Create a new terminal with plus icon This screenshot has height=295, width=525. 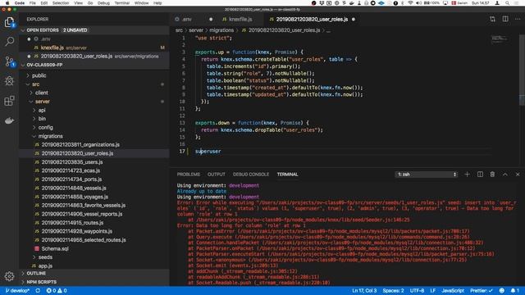(x=467, y=175)
